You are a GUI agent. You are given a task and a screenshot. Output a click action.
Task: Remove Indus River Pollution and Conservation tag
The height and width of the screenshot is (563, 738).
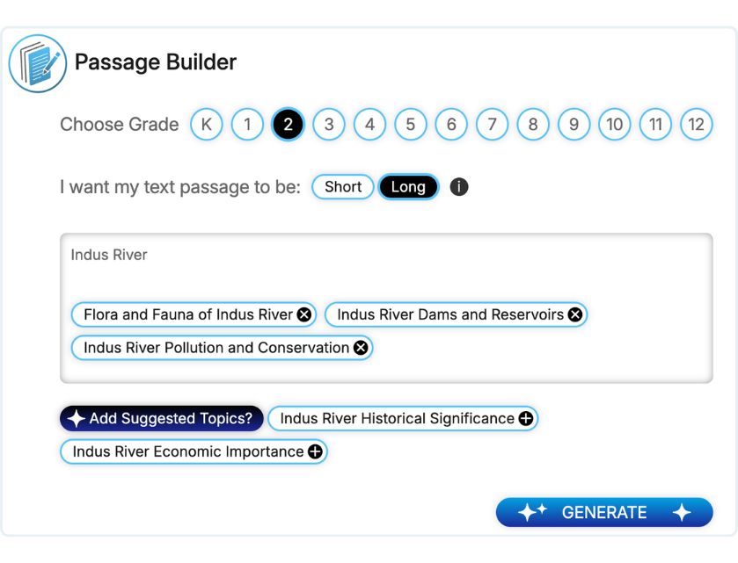coord(361,348)
